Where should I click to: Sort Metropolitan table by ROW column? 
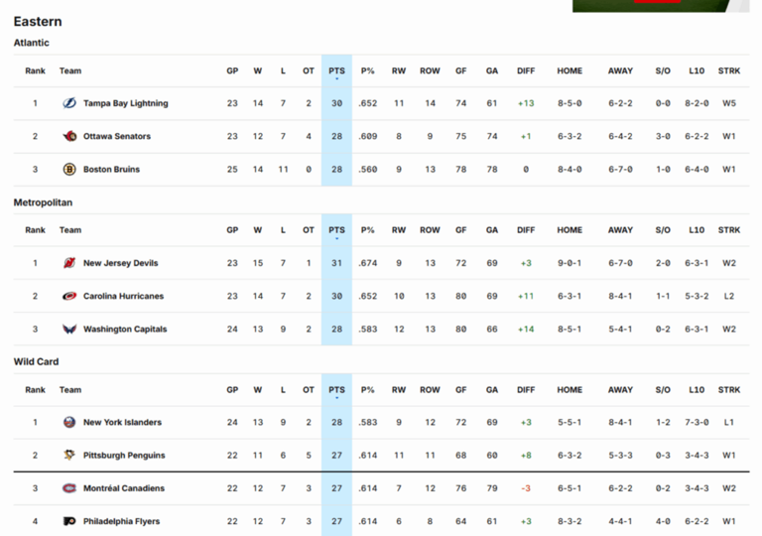coord(430,230)
